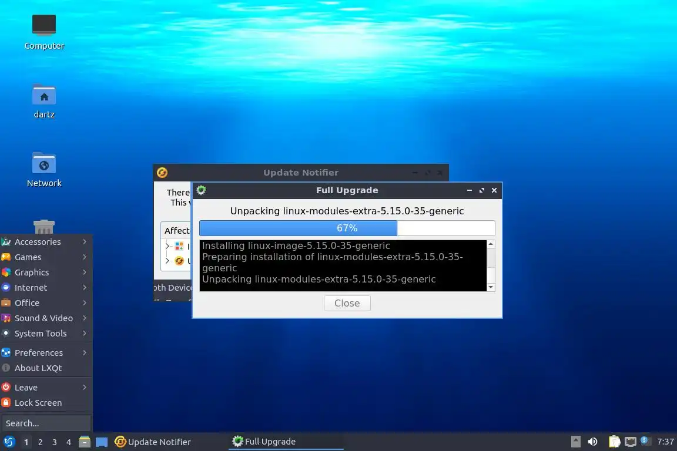677x451 pixels.
Task: Click scroll-up arrow of upgrade log
Action: pyautogui.click(x=491, y=244)
